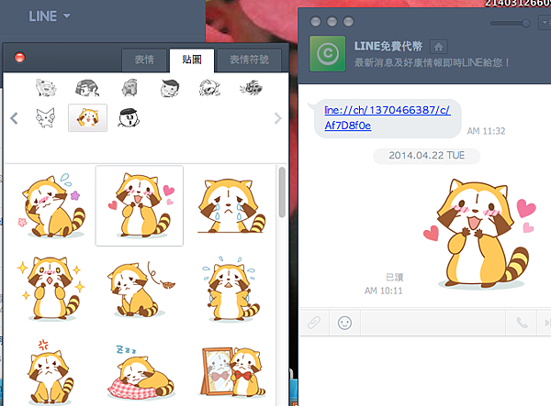Image resolution: width=551 pixels, height=406 pixels.
Task: Click the chat message input field
Action: (x=433, y=323)
